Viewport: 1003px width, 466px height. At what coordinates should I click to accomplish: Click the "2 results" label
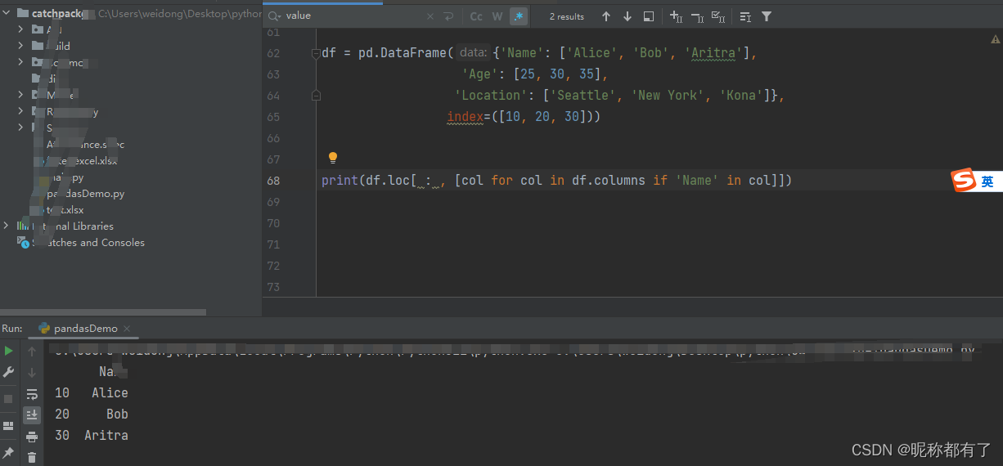[x=566, y=16]
